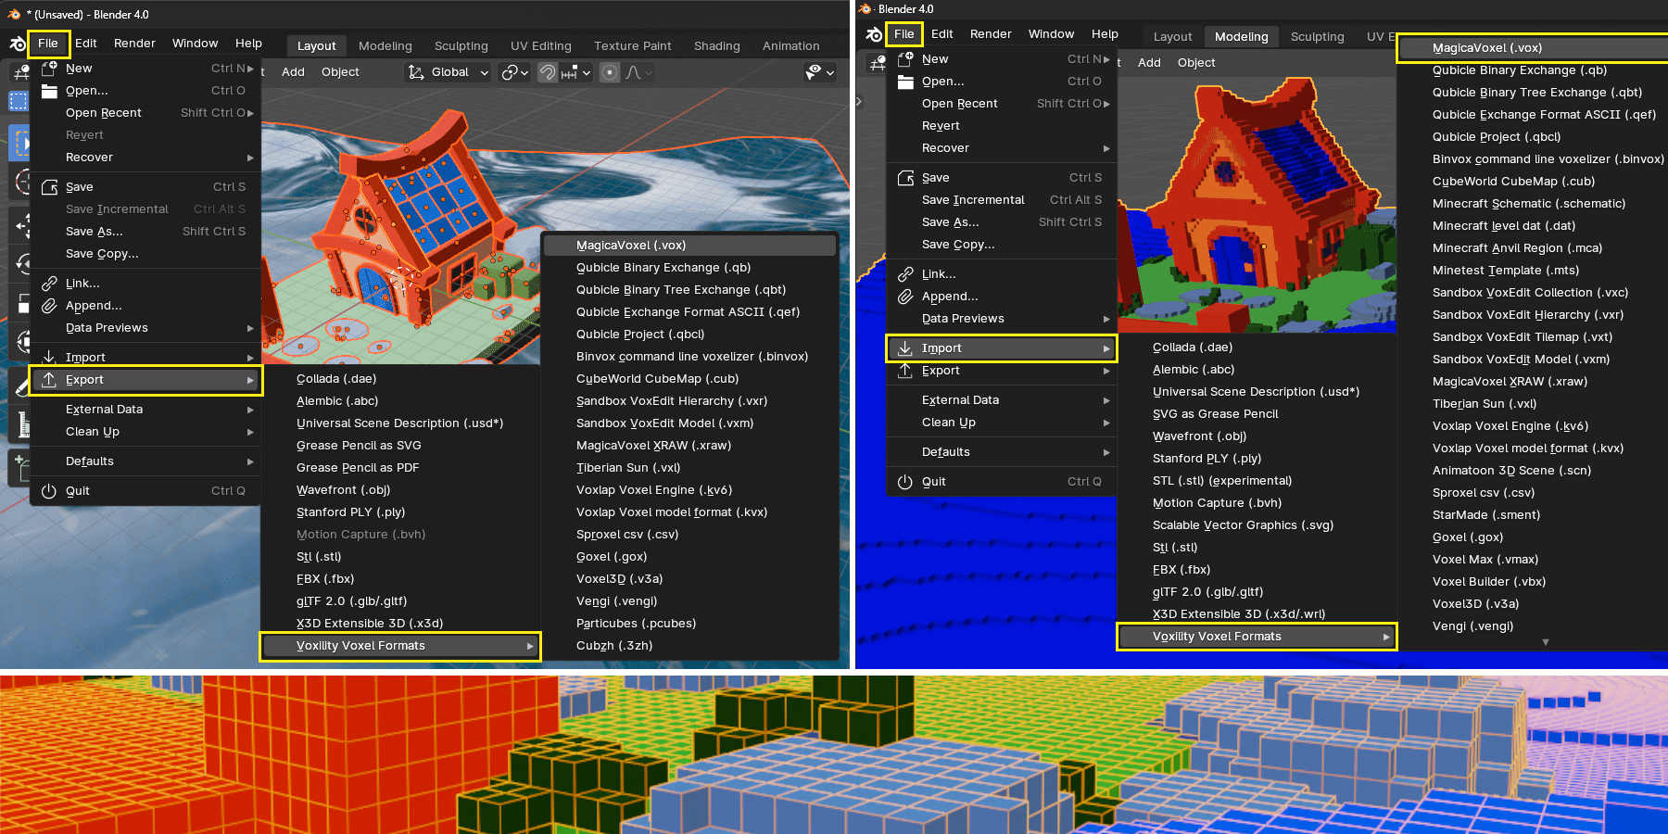Open the pivot point dropdown in left header
This screenshot has width=1668, height=834.
click(514, 72)
